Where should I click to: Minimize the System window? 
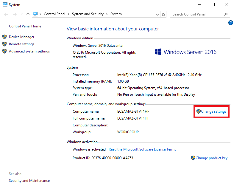[x=200, y=5]
